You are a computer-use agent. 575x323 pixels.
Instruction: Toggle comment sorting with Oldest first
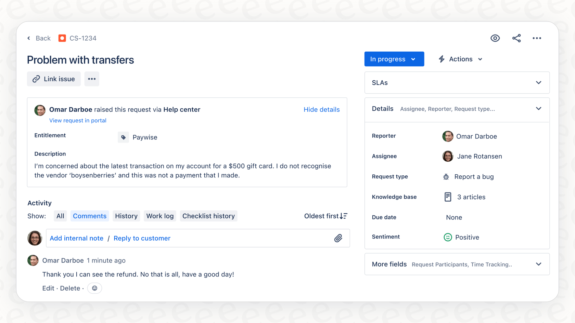click(x=325, y=216)
